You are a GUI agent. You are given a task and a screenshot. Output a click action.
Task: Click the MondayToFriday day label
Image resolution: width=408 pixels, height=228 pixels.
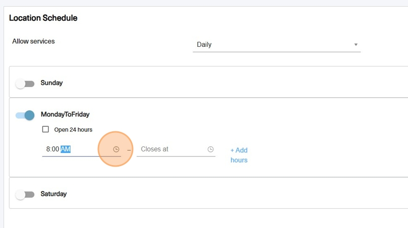point(65,114)
